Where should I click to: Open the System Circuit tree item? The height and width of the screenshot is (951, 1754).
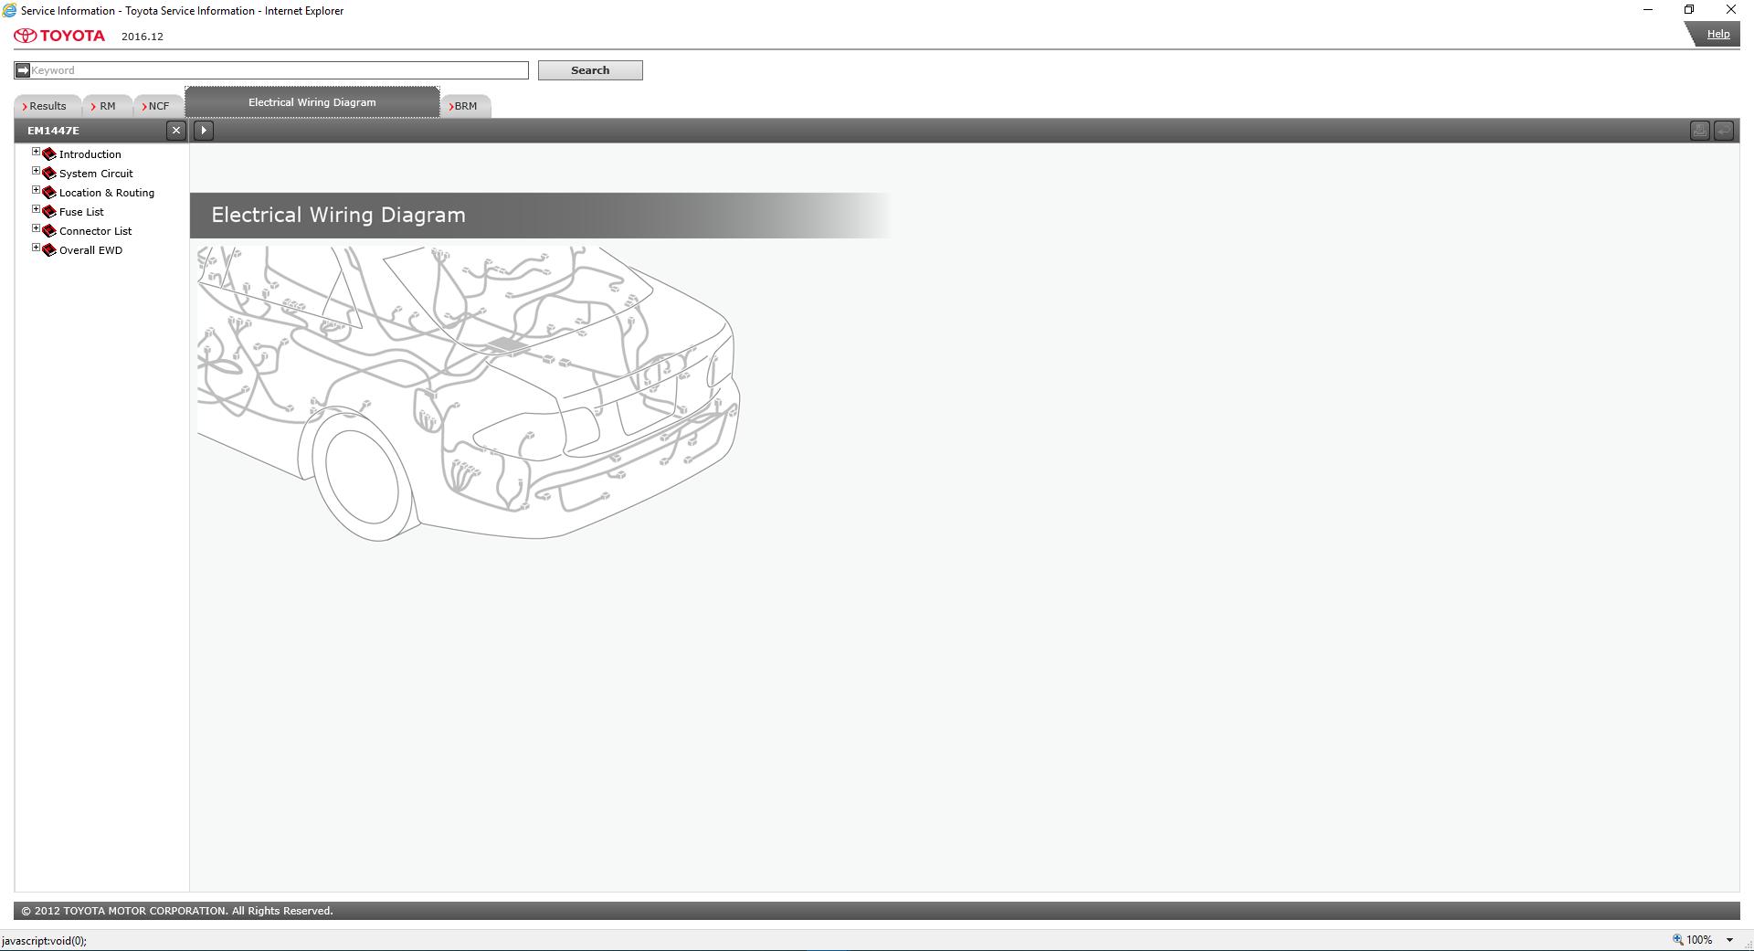click(x=96, y=174)
